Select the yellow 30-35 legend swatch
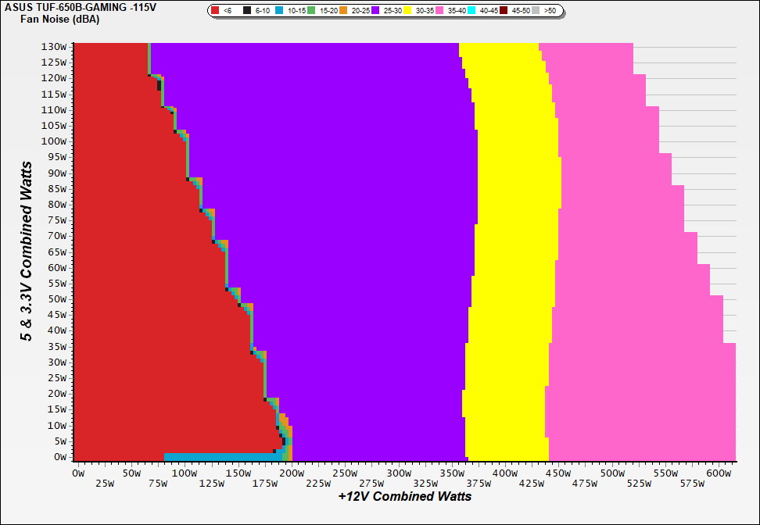This screenshot has width=760, height=525. click(x=408, y=11)
